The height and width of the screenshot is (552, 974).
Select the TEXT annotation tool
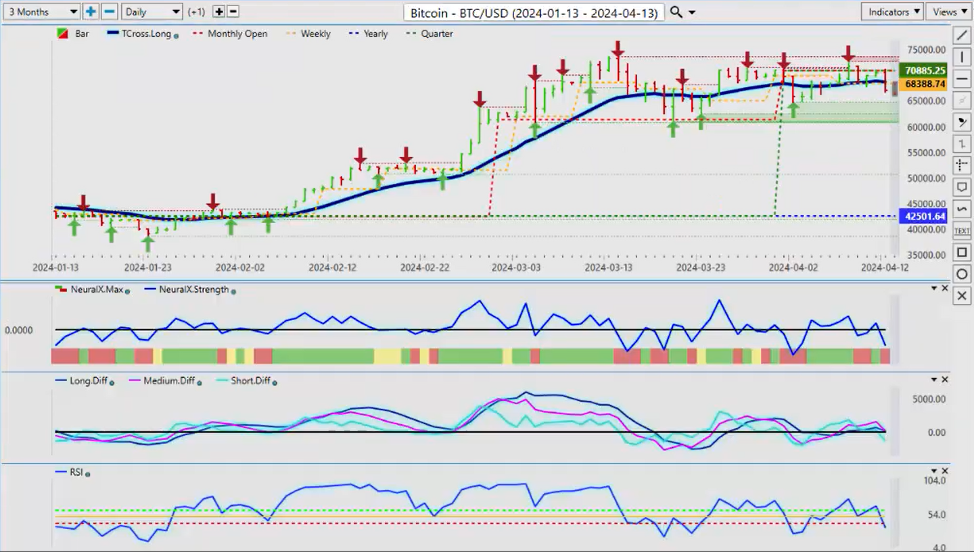[x=962, y=230]
